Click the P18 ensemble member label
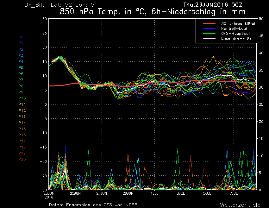The width and height of the screenshot is (269, 208). [22, 147]
